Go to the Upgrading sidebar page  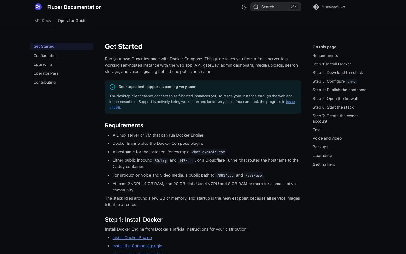tap(43, 64)
